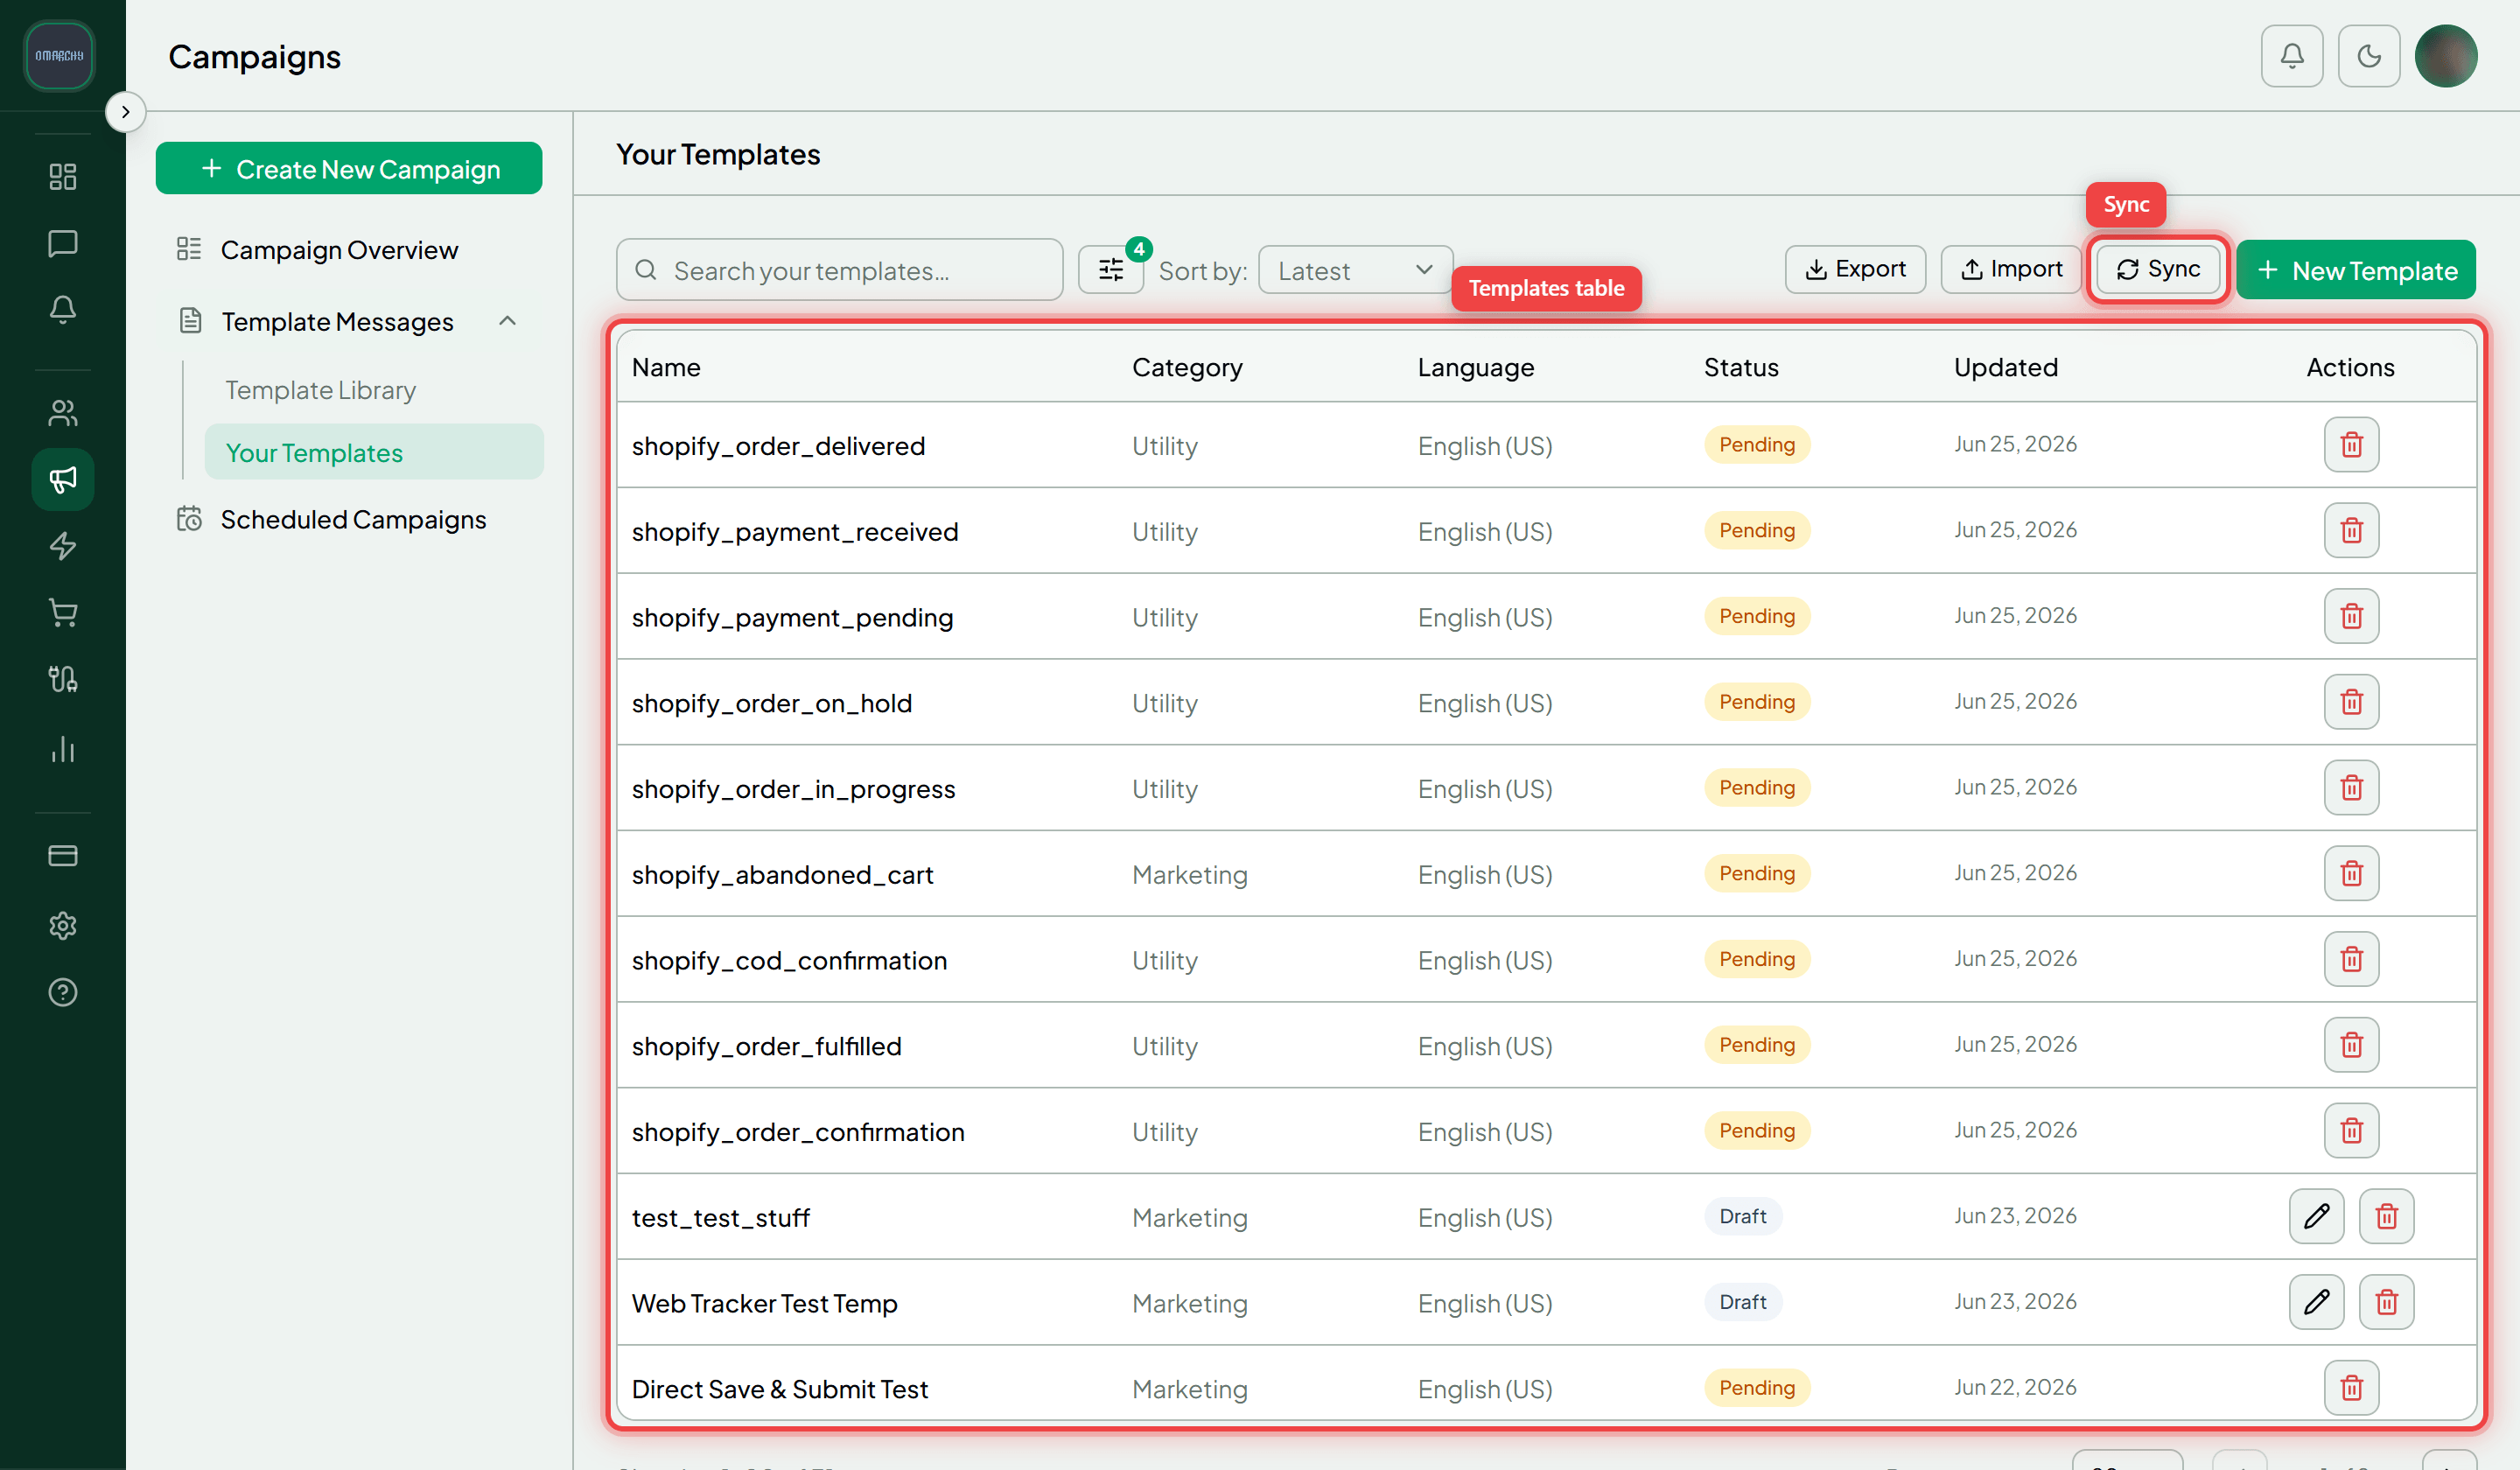
Task: Open the shopify_abandoned_cart row name
Action: pos(782,875)
